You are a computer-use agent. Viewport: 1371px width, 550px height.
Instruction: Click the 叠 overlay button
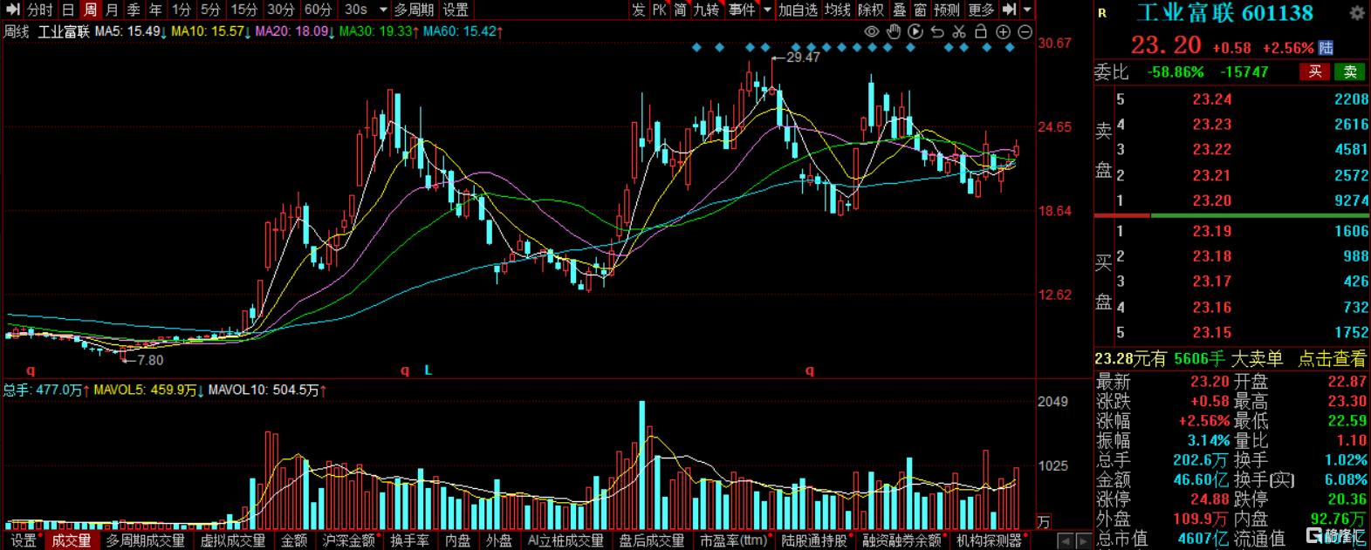[x=899, y=10]
